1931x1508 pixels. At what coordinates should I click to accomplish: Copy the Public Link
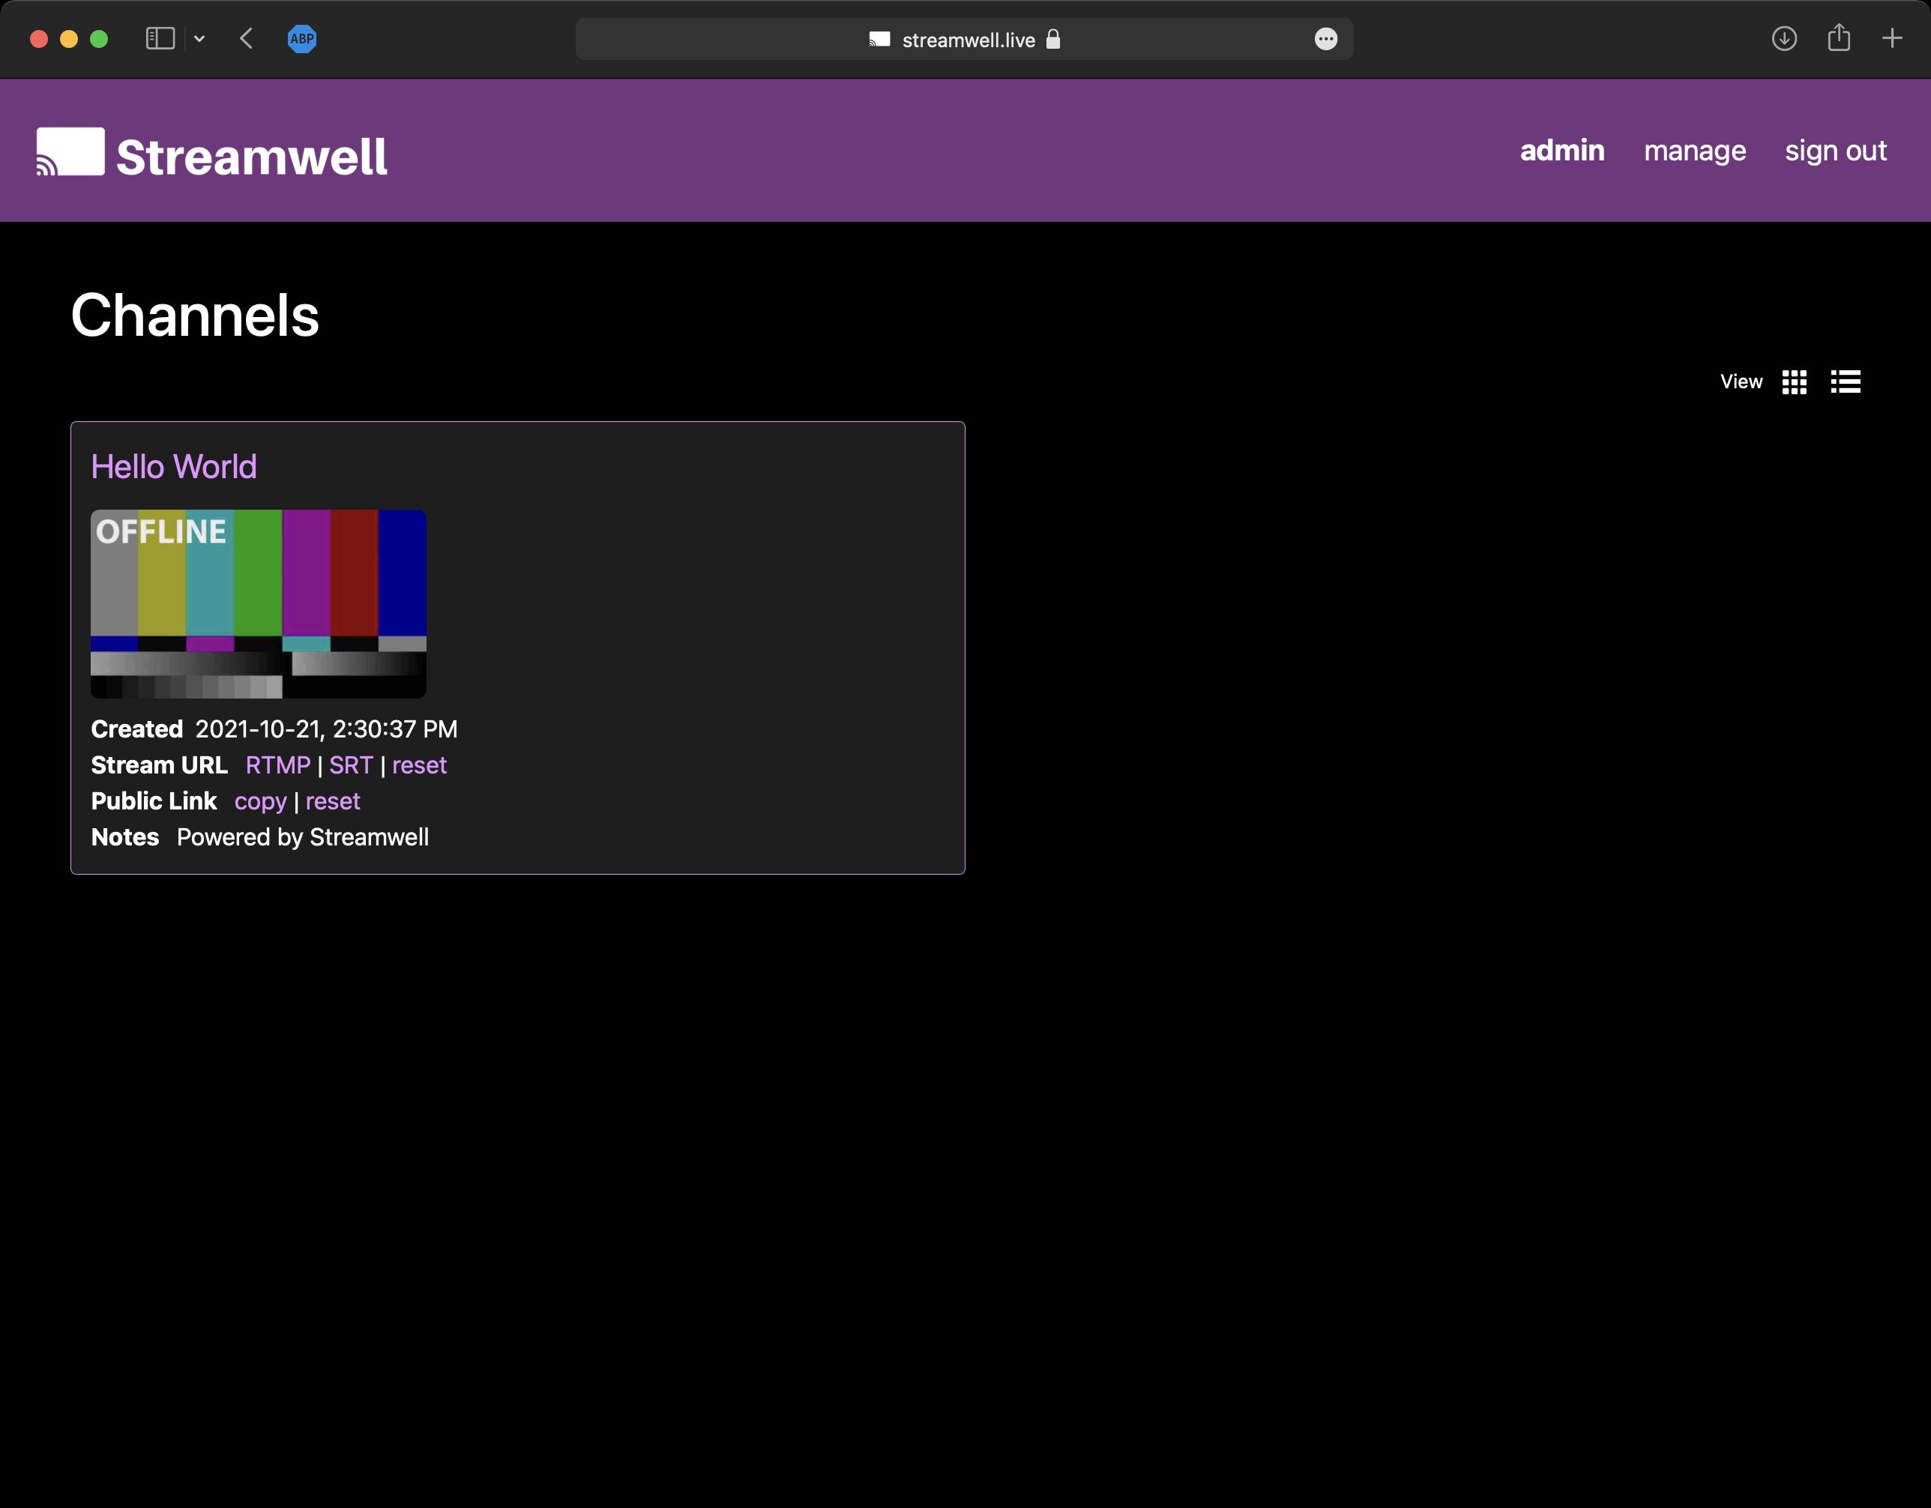click(261, 802)
